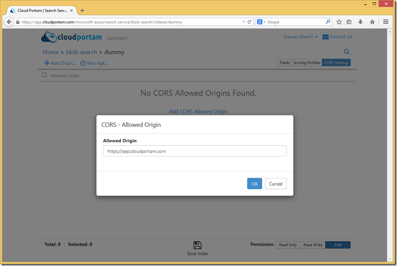Click the cloudportam logo
The width and height of the screenshot is (397, 266).
click(72, 37)
